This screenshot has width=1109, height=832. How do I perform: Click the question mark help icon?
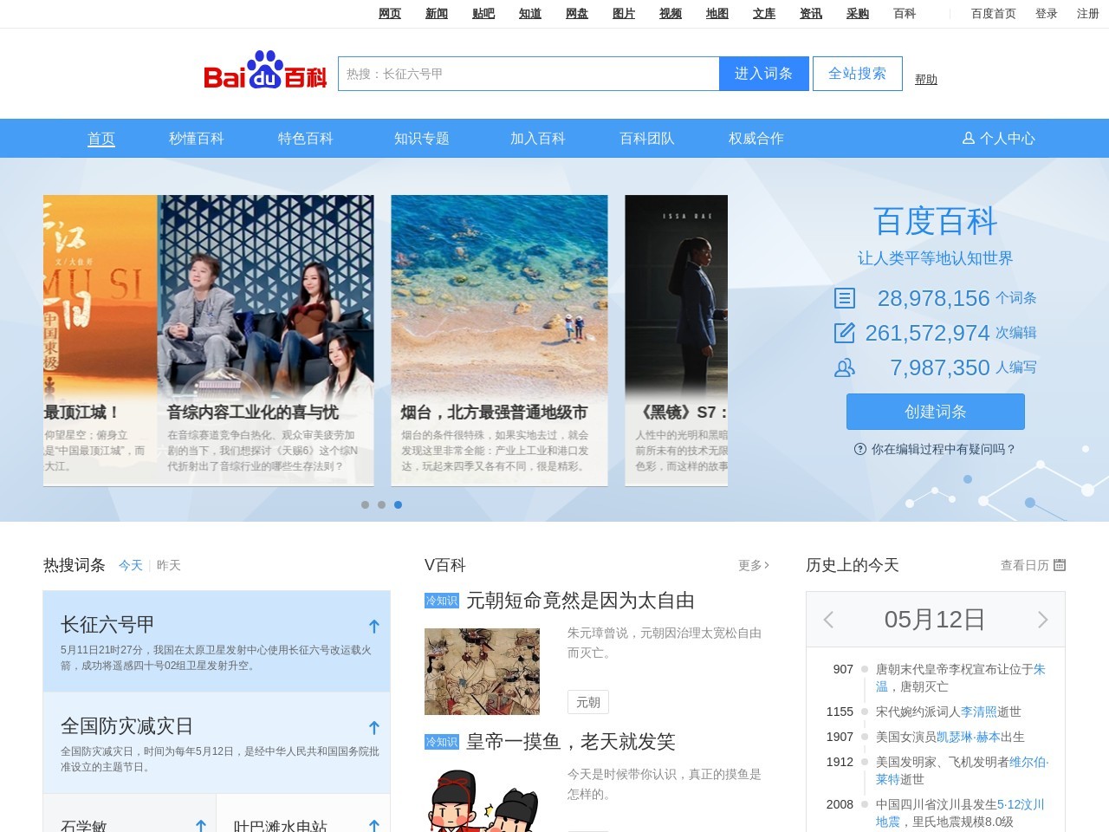[x=860, y=449]
